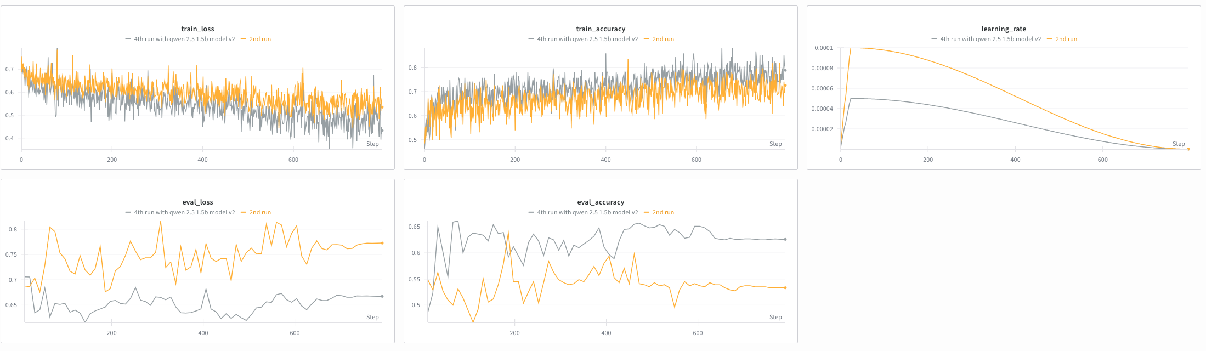
Task: Select "4th run" legend label in eval_loss
Action: pos(184,213)
